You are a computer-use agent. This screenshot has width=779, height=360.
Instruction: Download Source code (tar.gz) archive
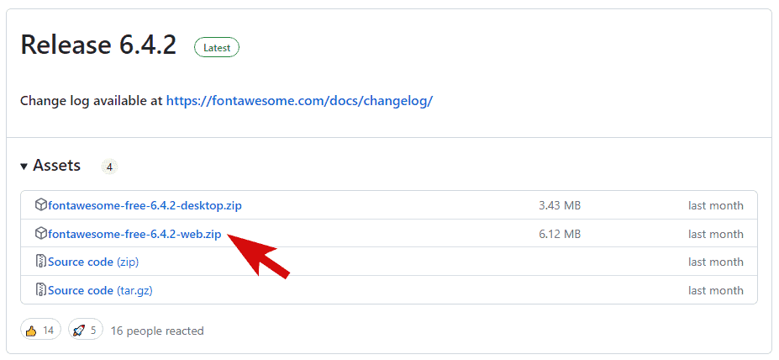pyautogui.click(x=81, y=290)
